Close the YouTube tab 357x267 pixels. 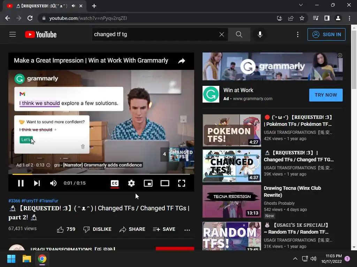(x=81, y=6)
